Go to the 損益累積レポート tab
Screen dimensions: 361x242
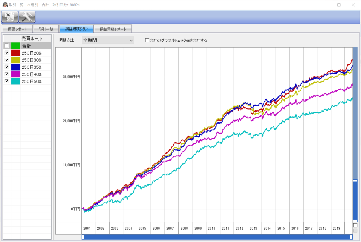tap(113, 29)
